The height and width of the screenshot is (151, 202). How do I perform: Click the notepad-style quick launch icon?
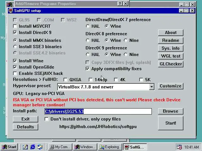pyautogui.click(x=25, y=147)
